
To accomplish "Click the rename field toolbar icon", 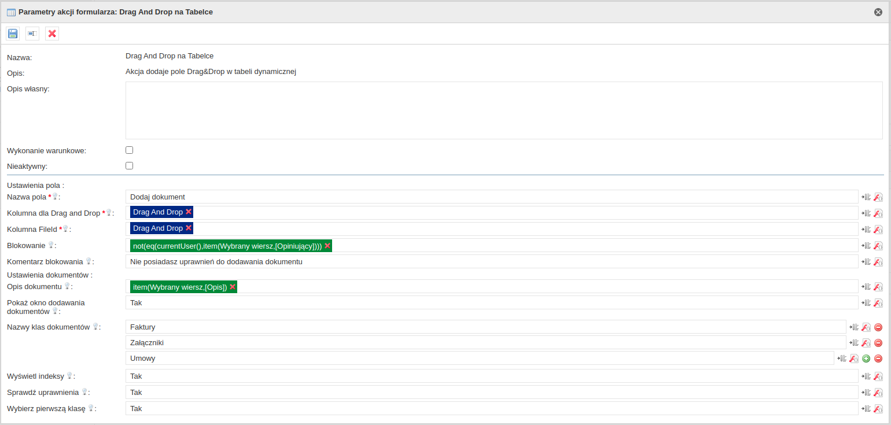I will click(32, 34).
